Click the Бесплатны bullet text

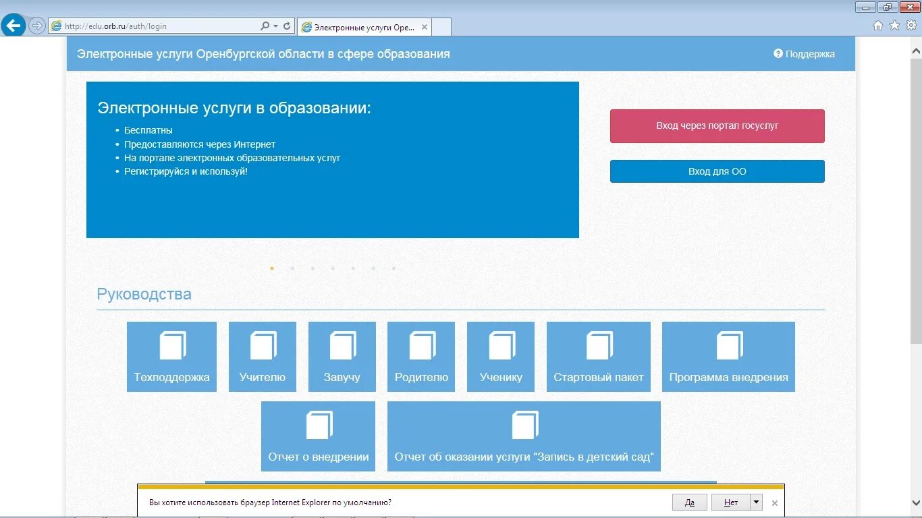coord(148,130)
